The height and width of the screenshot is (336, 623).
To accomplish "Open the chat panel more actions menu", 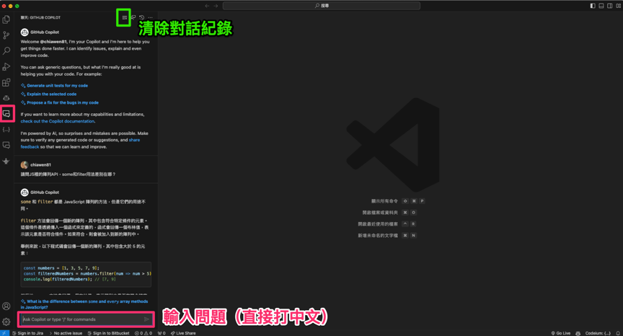I will click(x=150, y=17).
